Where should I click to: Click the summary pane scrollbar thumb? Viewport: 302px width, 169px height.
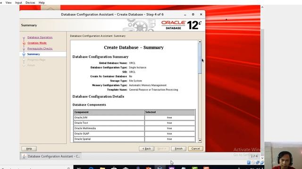pos(200,59)
